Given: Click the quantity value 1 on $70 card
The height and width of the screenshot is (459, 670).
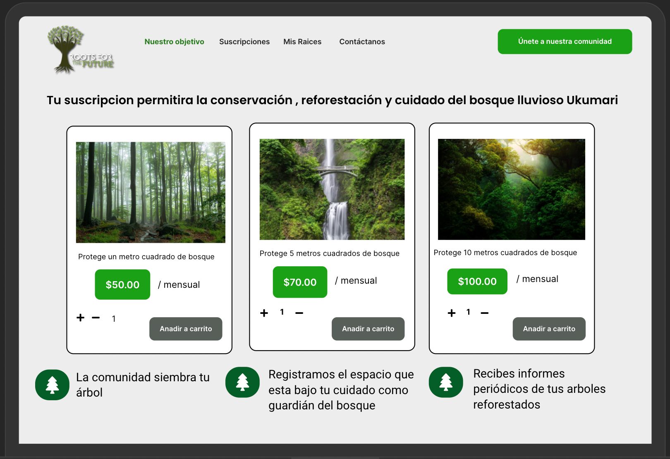Looking at the screenshot, I should coord(282,312).
